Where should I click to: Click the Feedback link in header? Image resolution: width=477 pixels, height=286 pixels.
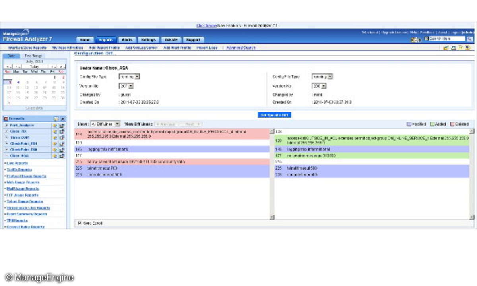[x=427, y=32]
